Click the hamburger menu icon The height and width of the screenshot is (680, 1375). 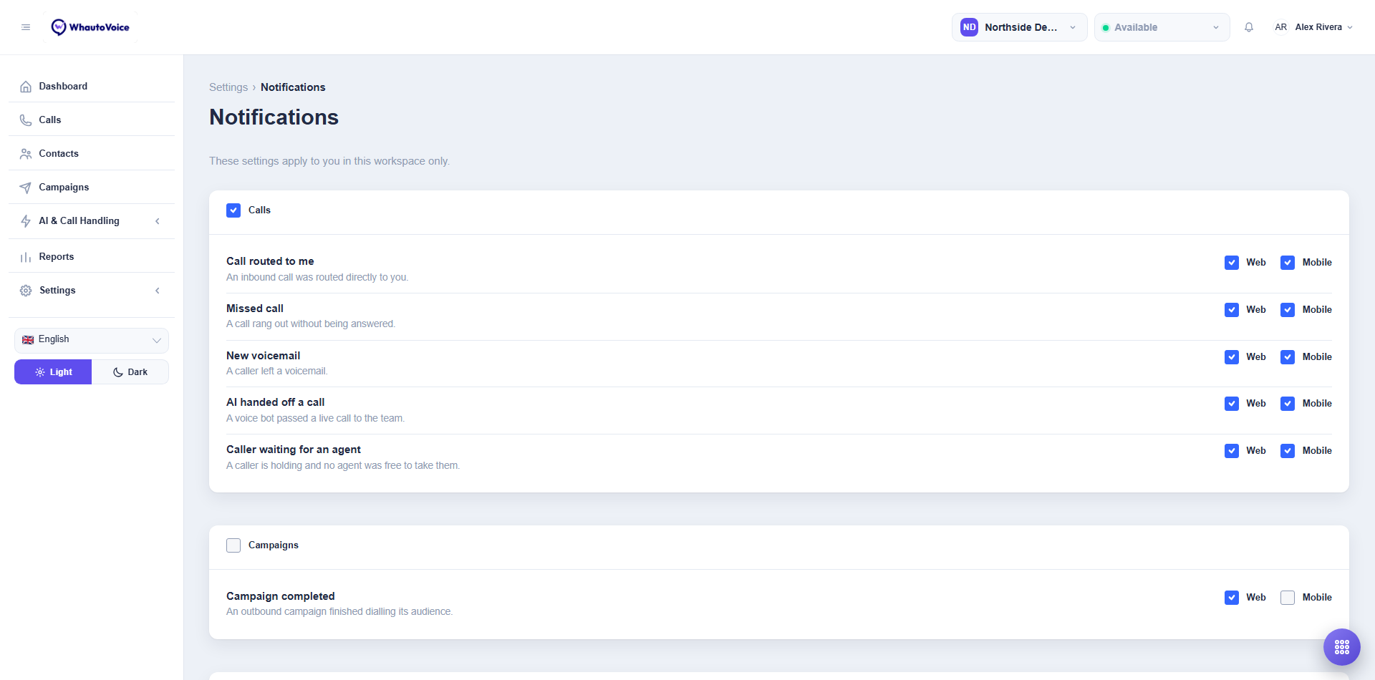click(26, 27)
